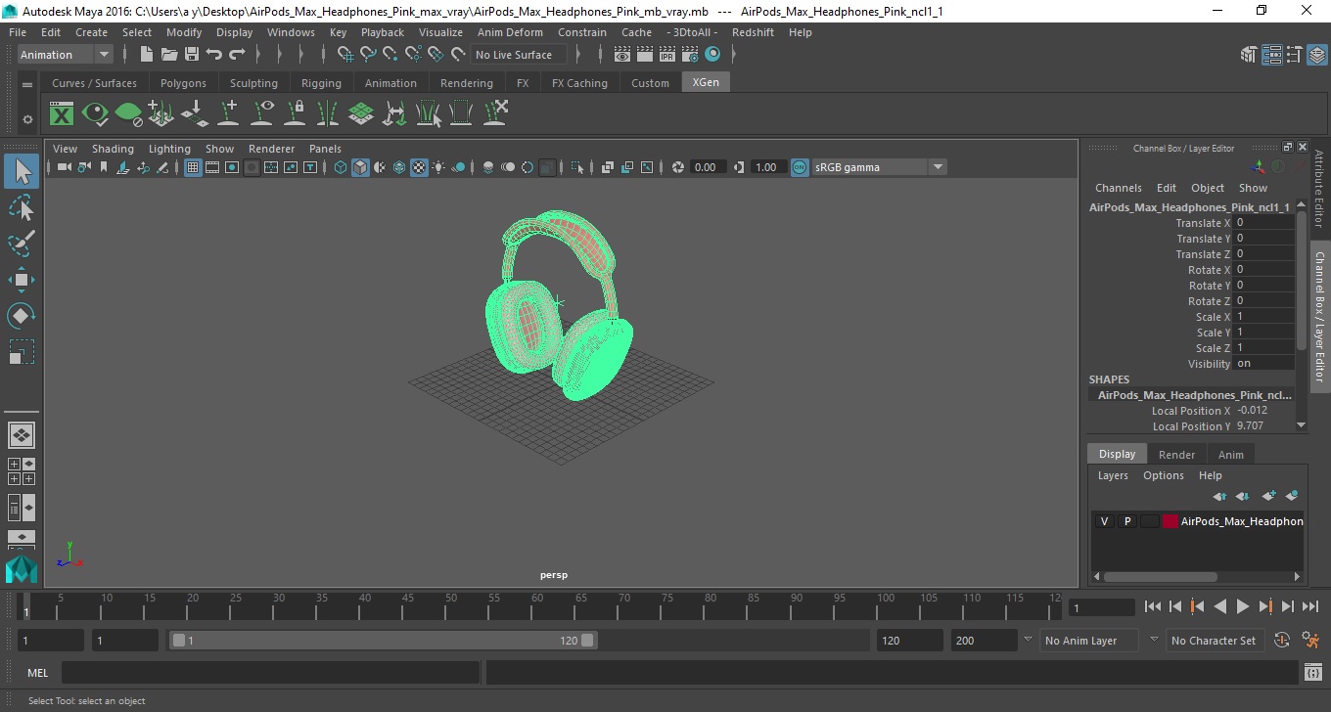Enable snap to curves magnet icon

[368, 55]
